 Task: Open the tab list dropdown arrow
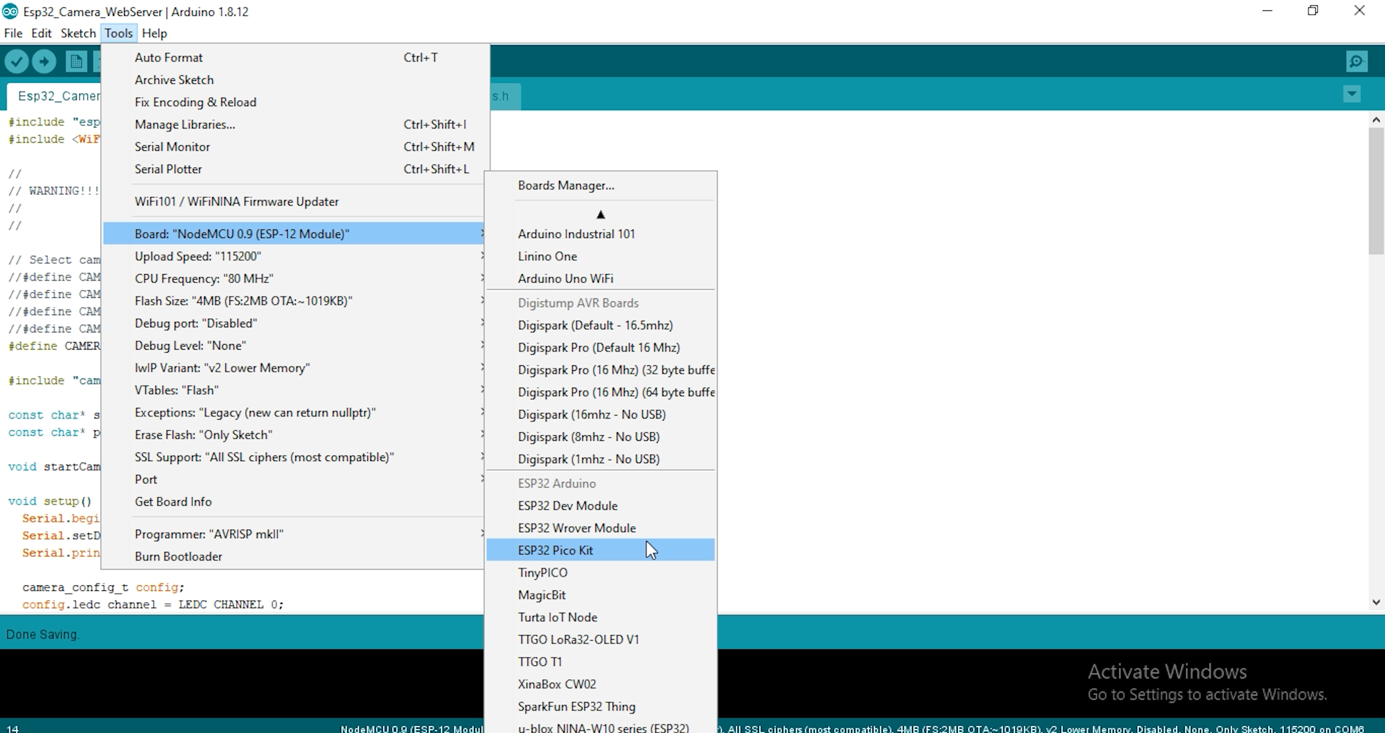click(1353, 95)
